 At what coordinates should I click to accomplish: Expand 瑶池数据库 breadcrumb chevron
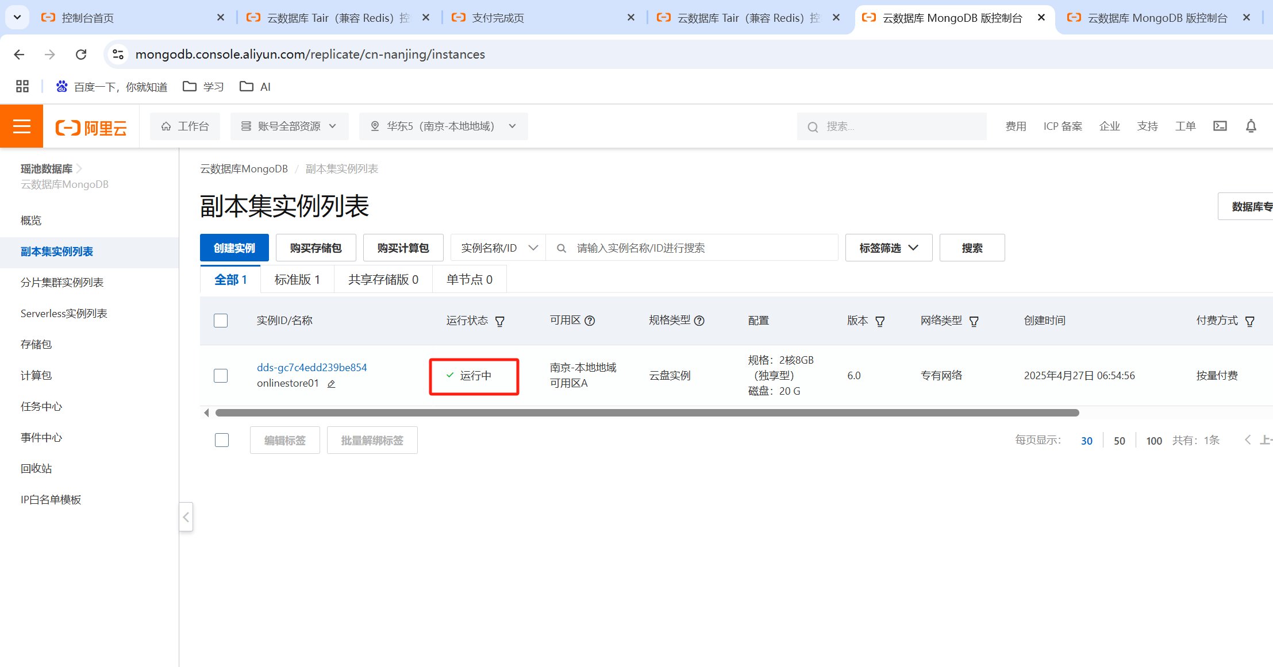pyautogui.click(x=79, y=168)
